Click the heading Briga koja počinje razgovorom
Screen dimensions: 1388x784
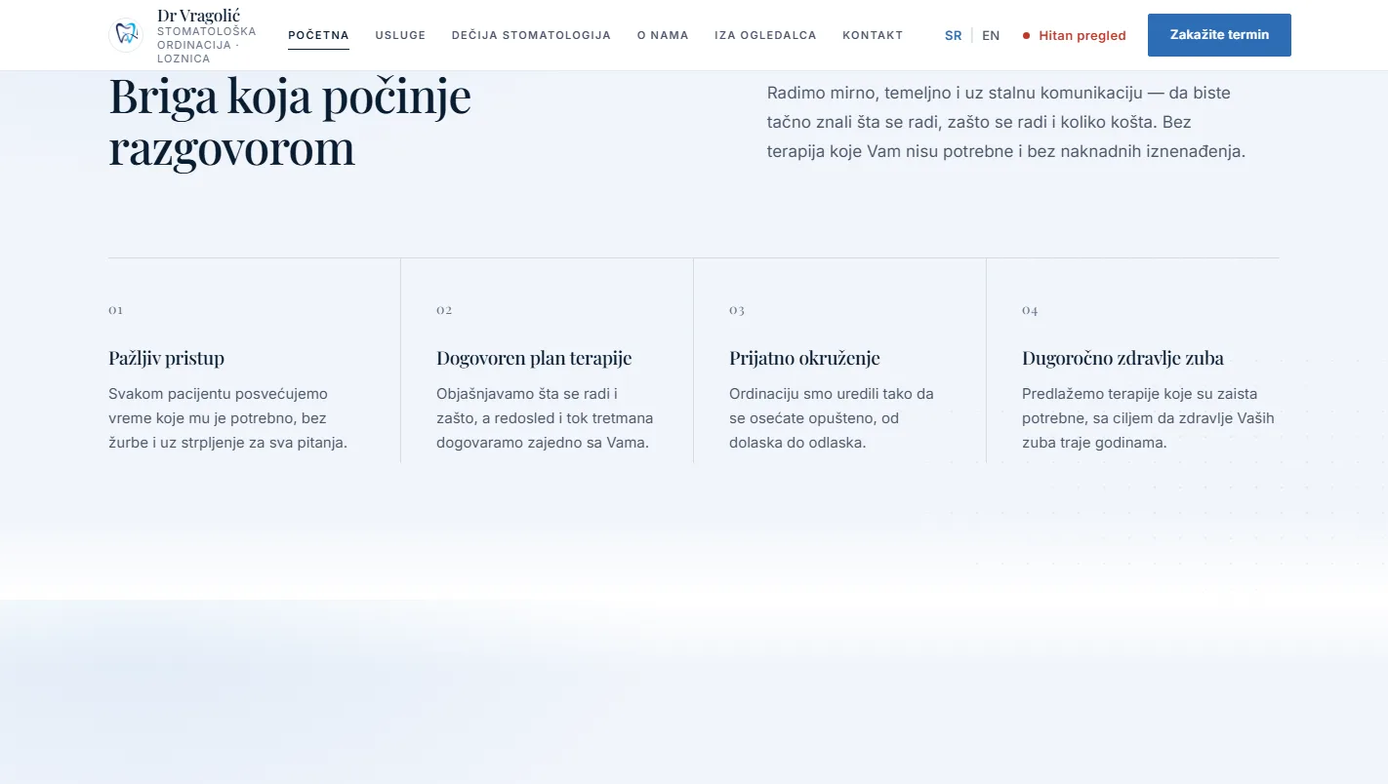click(x=290, y=122)
